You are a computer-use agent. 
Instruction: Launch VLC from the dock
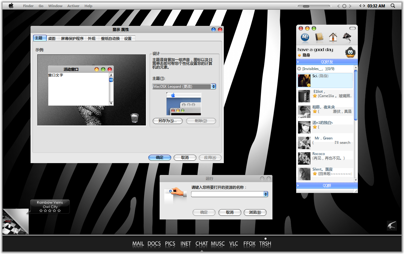point(233,244)
